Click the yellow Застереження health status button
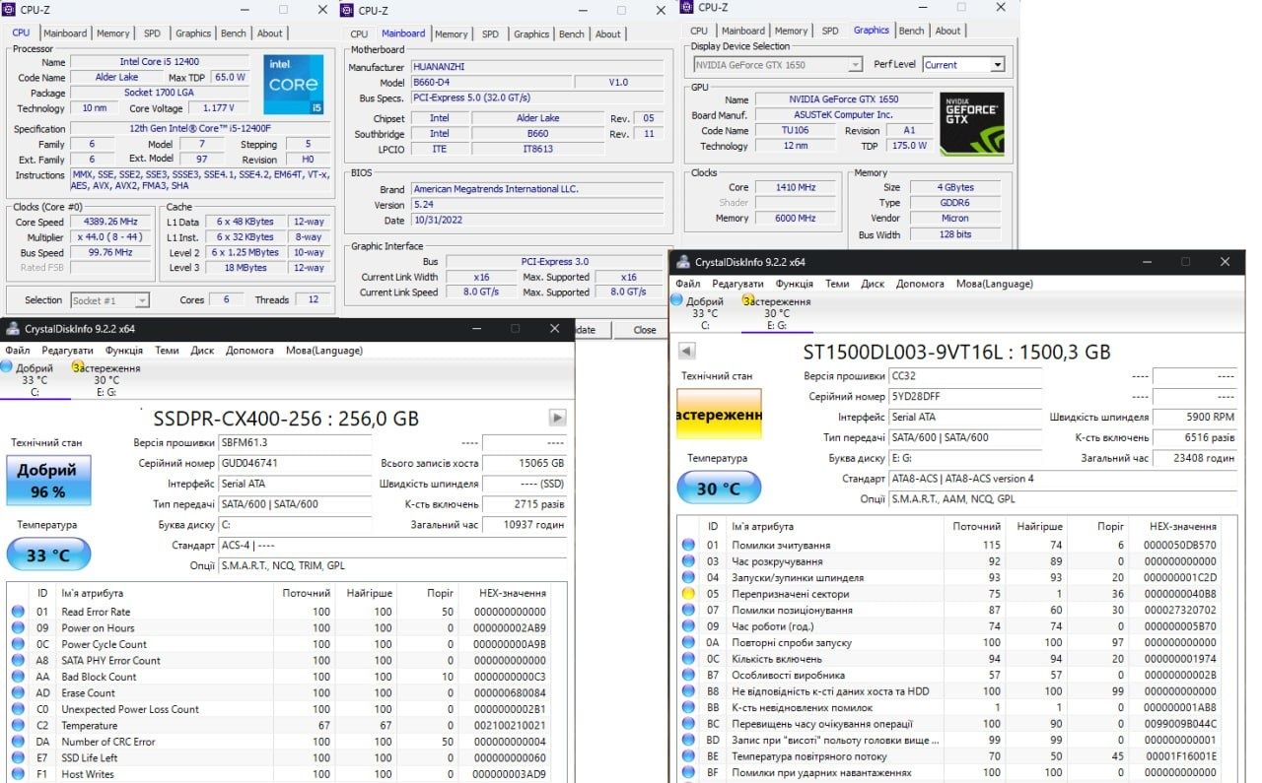 tap(719, 416)
